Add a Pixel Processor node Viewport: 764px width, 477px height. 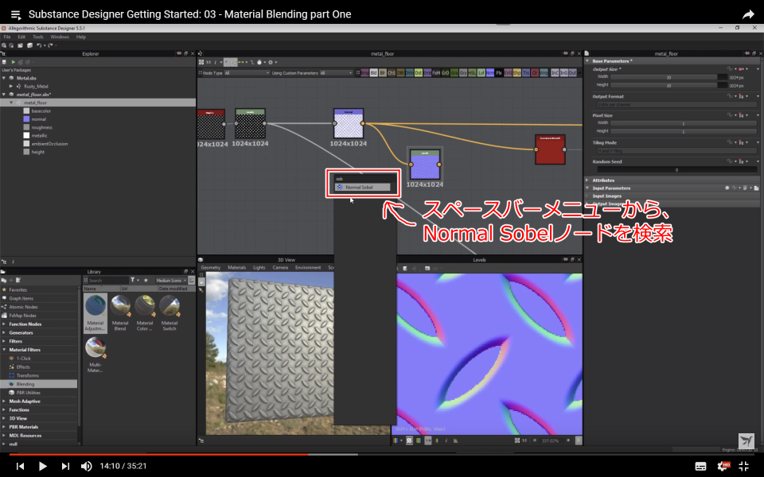click(x=499, y=72)
